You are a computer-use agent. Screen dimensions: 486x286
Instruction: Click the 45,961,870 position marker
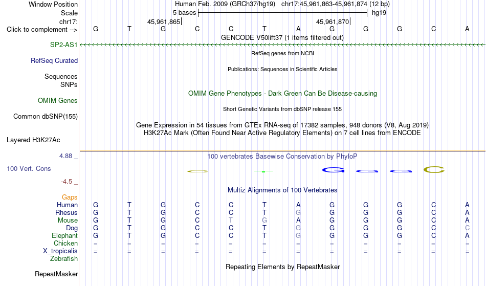(333, 22)
